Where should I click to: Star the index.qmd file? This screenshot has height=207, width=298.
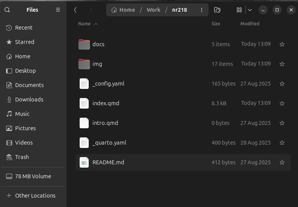(282, 103)
